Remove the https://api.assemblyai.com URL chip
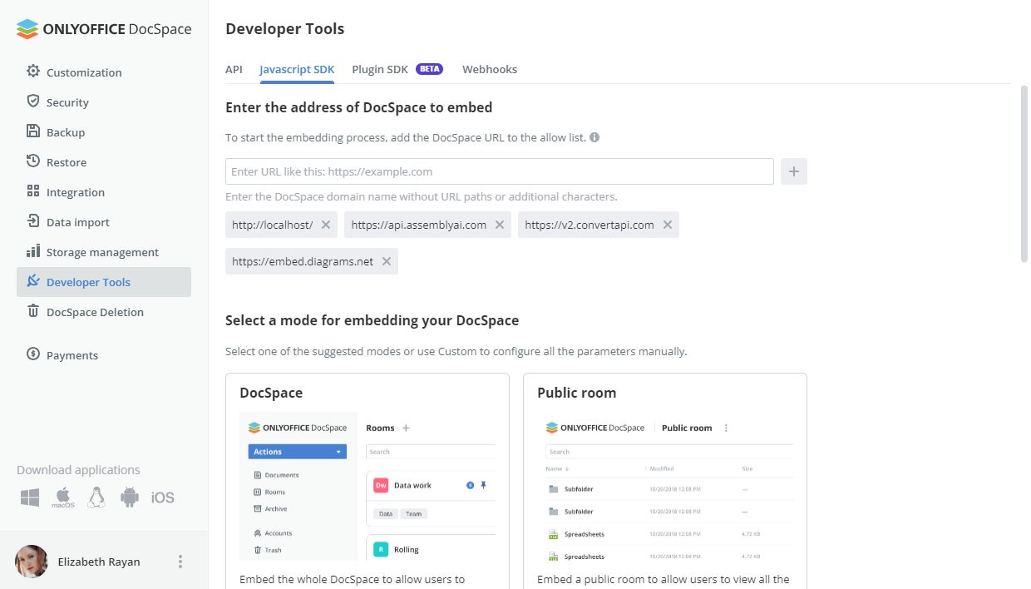This screenshot has height=589, width=1031. point(500,225)
